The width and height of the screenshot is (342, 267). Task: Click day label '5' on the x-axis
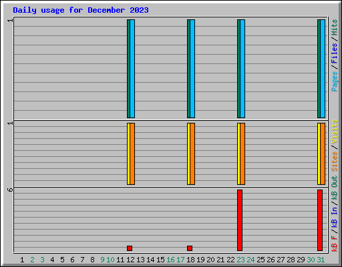tap(62, 260)
